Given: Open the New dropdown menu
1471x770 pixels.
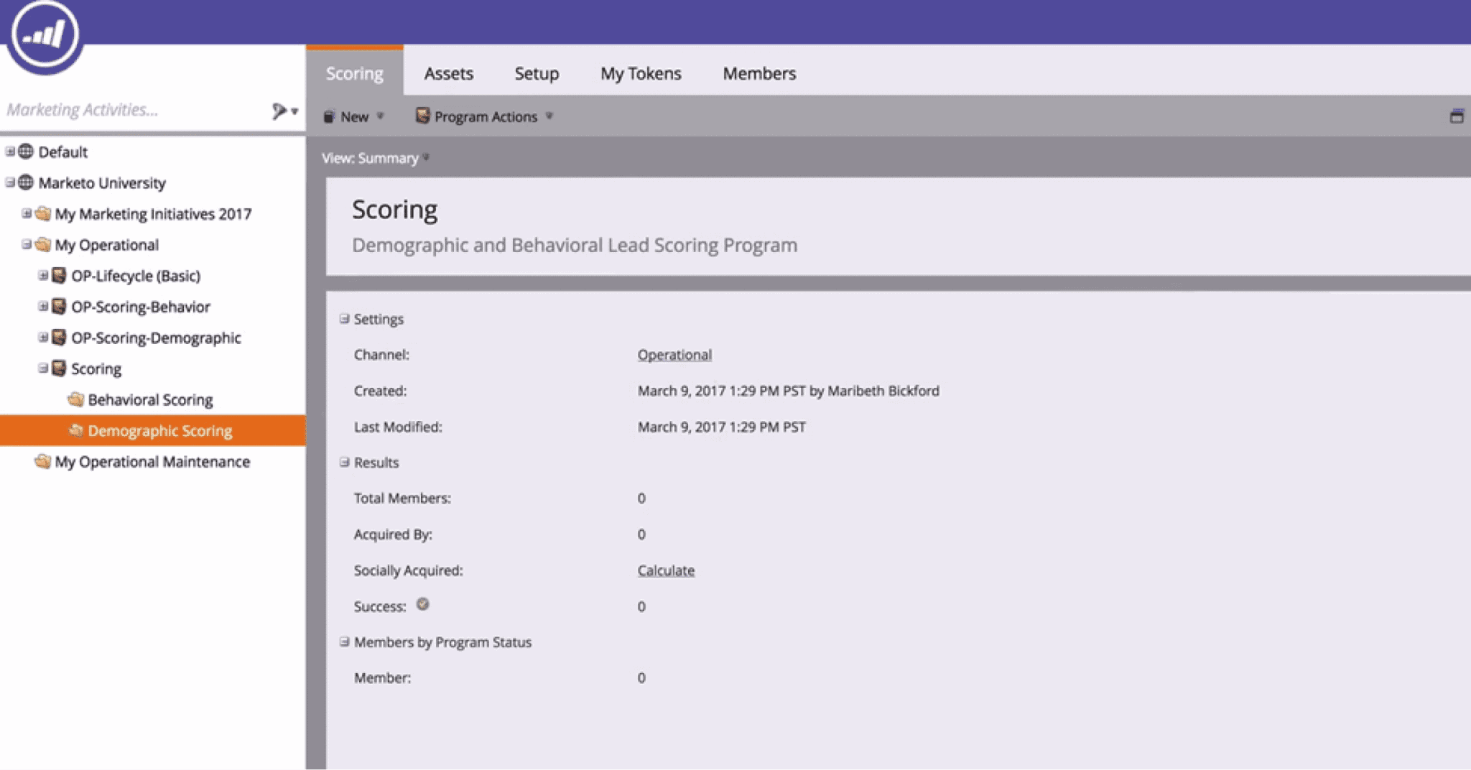Looking at the screenshot, I should coord(354,116).
